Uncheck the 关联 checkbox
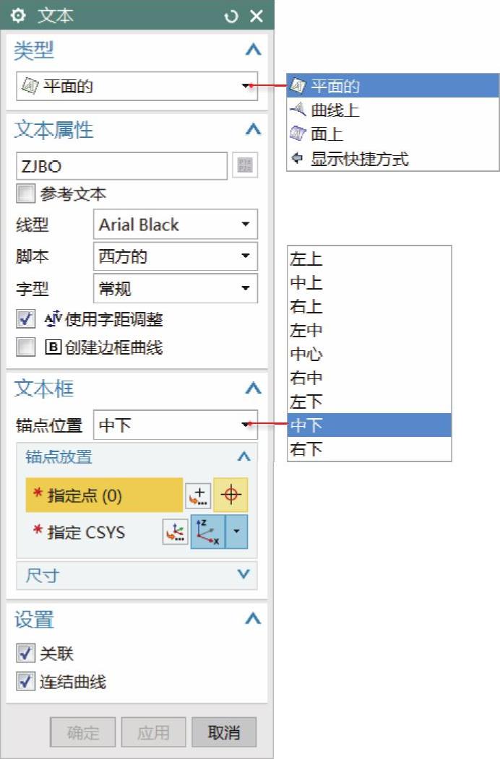The height and width of the screenshot is (759, 500). [26, 654]
